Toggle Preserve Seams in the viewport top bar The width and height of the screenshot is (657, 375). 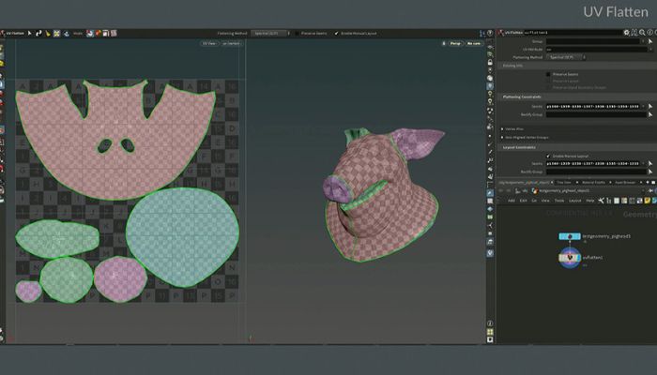(297, 33)
